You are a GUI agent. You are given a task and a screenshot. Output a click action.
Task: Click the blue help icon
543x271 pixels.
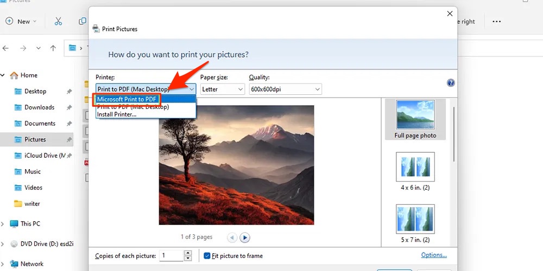451,83
